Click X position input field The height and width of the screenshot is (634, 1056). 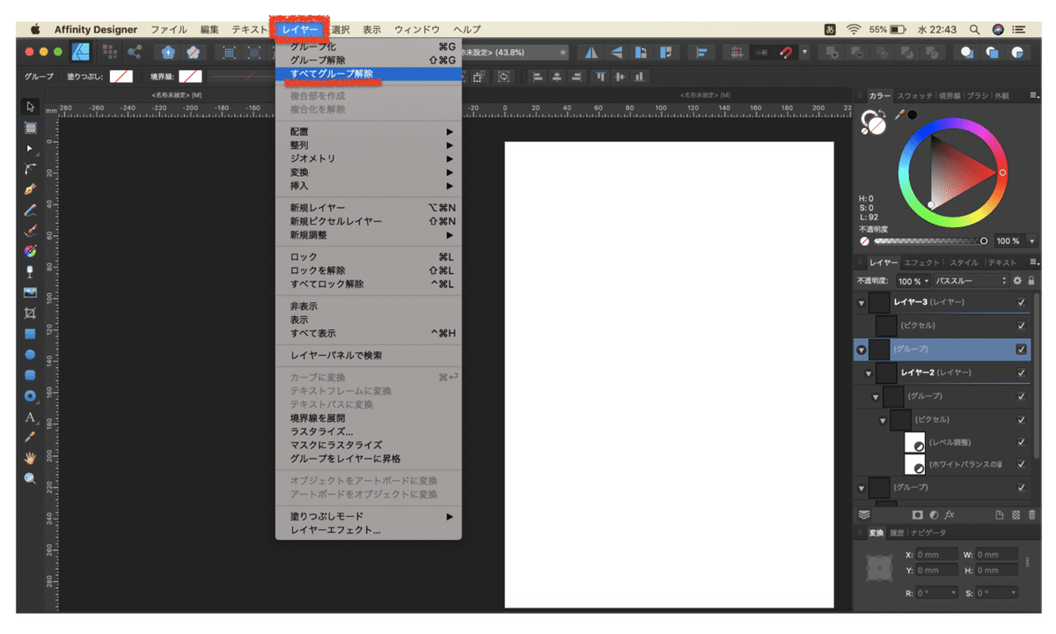tap(937, 555)
